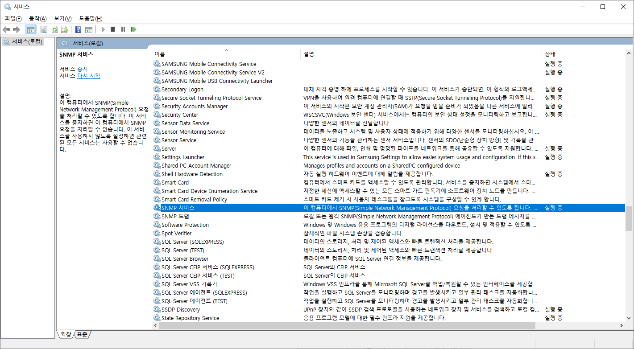Toggle Show/Hide Console Tree toolbar icon
This screenshot has width=634, height=349.
pos(31,29)
